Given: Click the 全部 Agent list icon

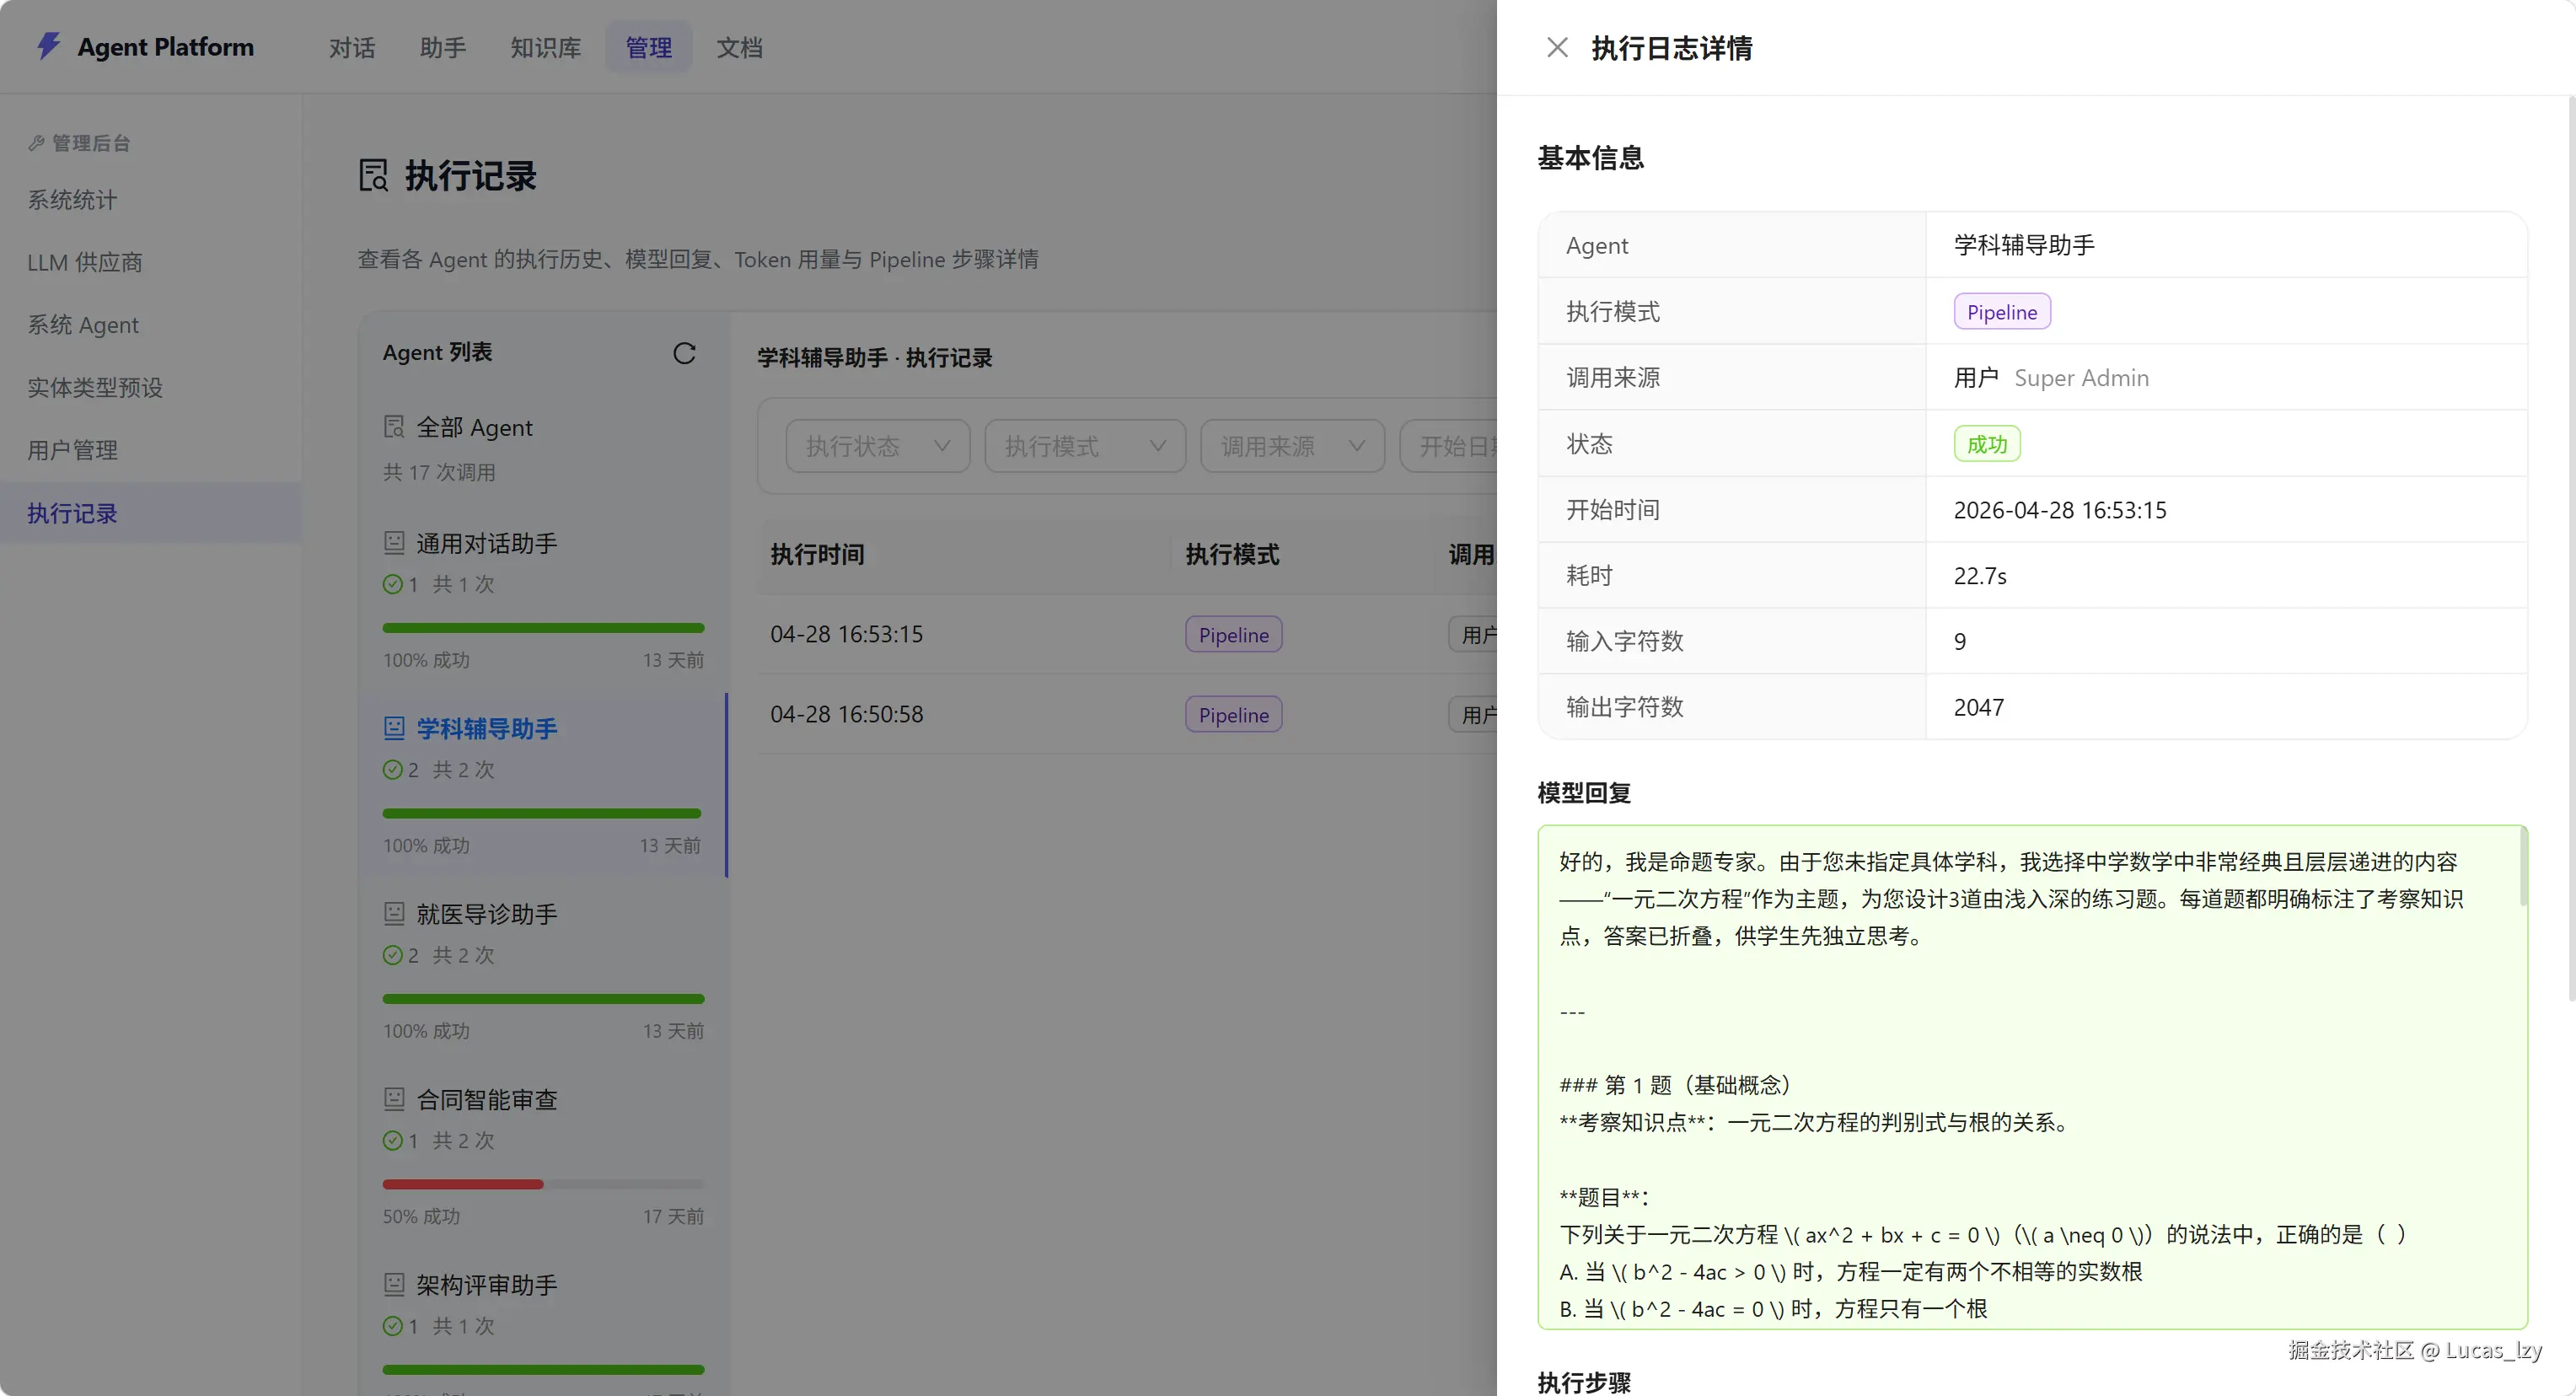Looking at the screenshot, I should click(x=394, y=427).
